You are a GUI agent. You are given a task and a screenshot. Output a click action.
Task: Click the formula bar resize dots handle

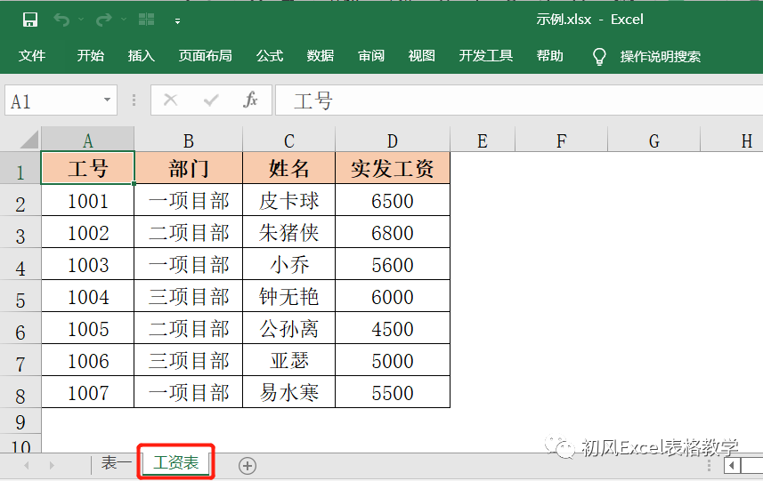pos(134,100)
